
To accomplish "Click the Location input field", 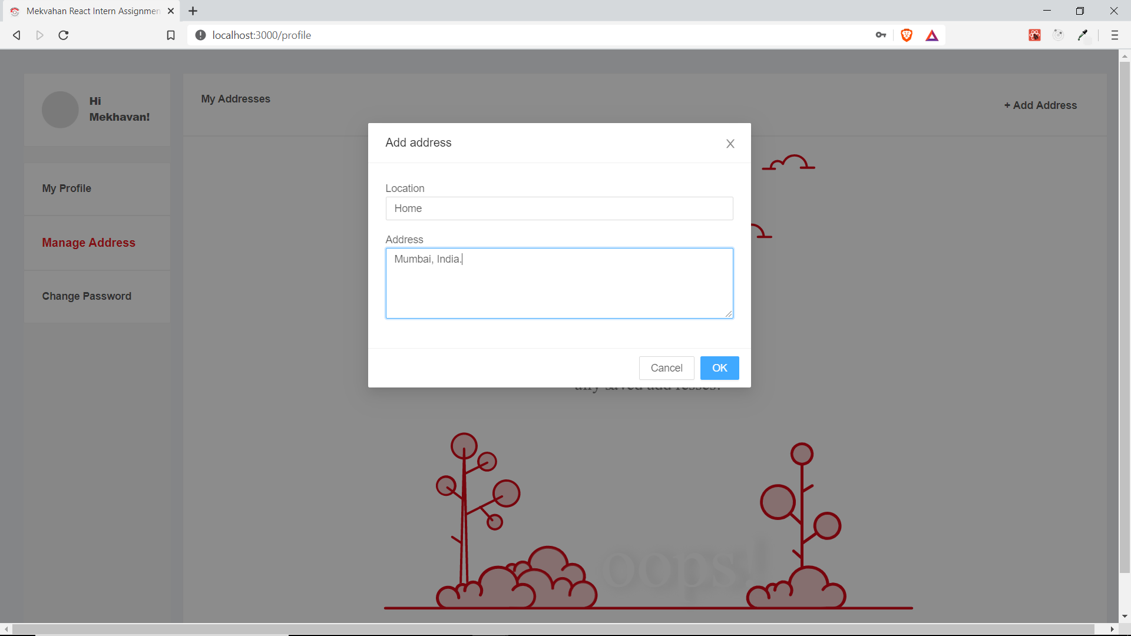I will pyautogui.click(x=558, y=208).
